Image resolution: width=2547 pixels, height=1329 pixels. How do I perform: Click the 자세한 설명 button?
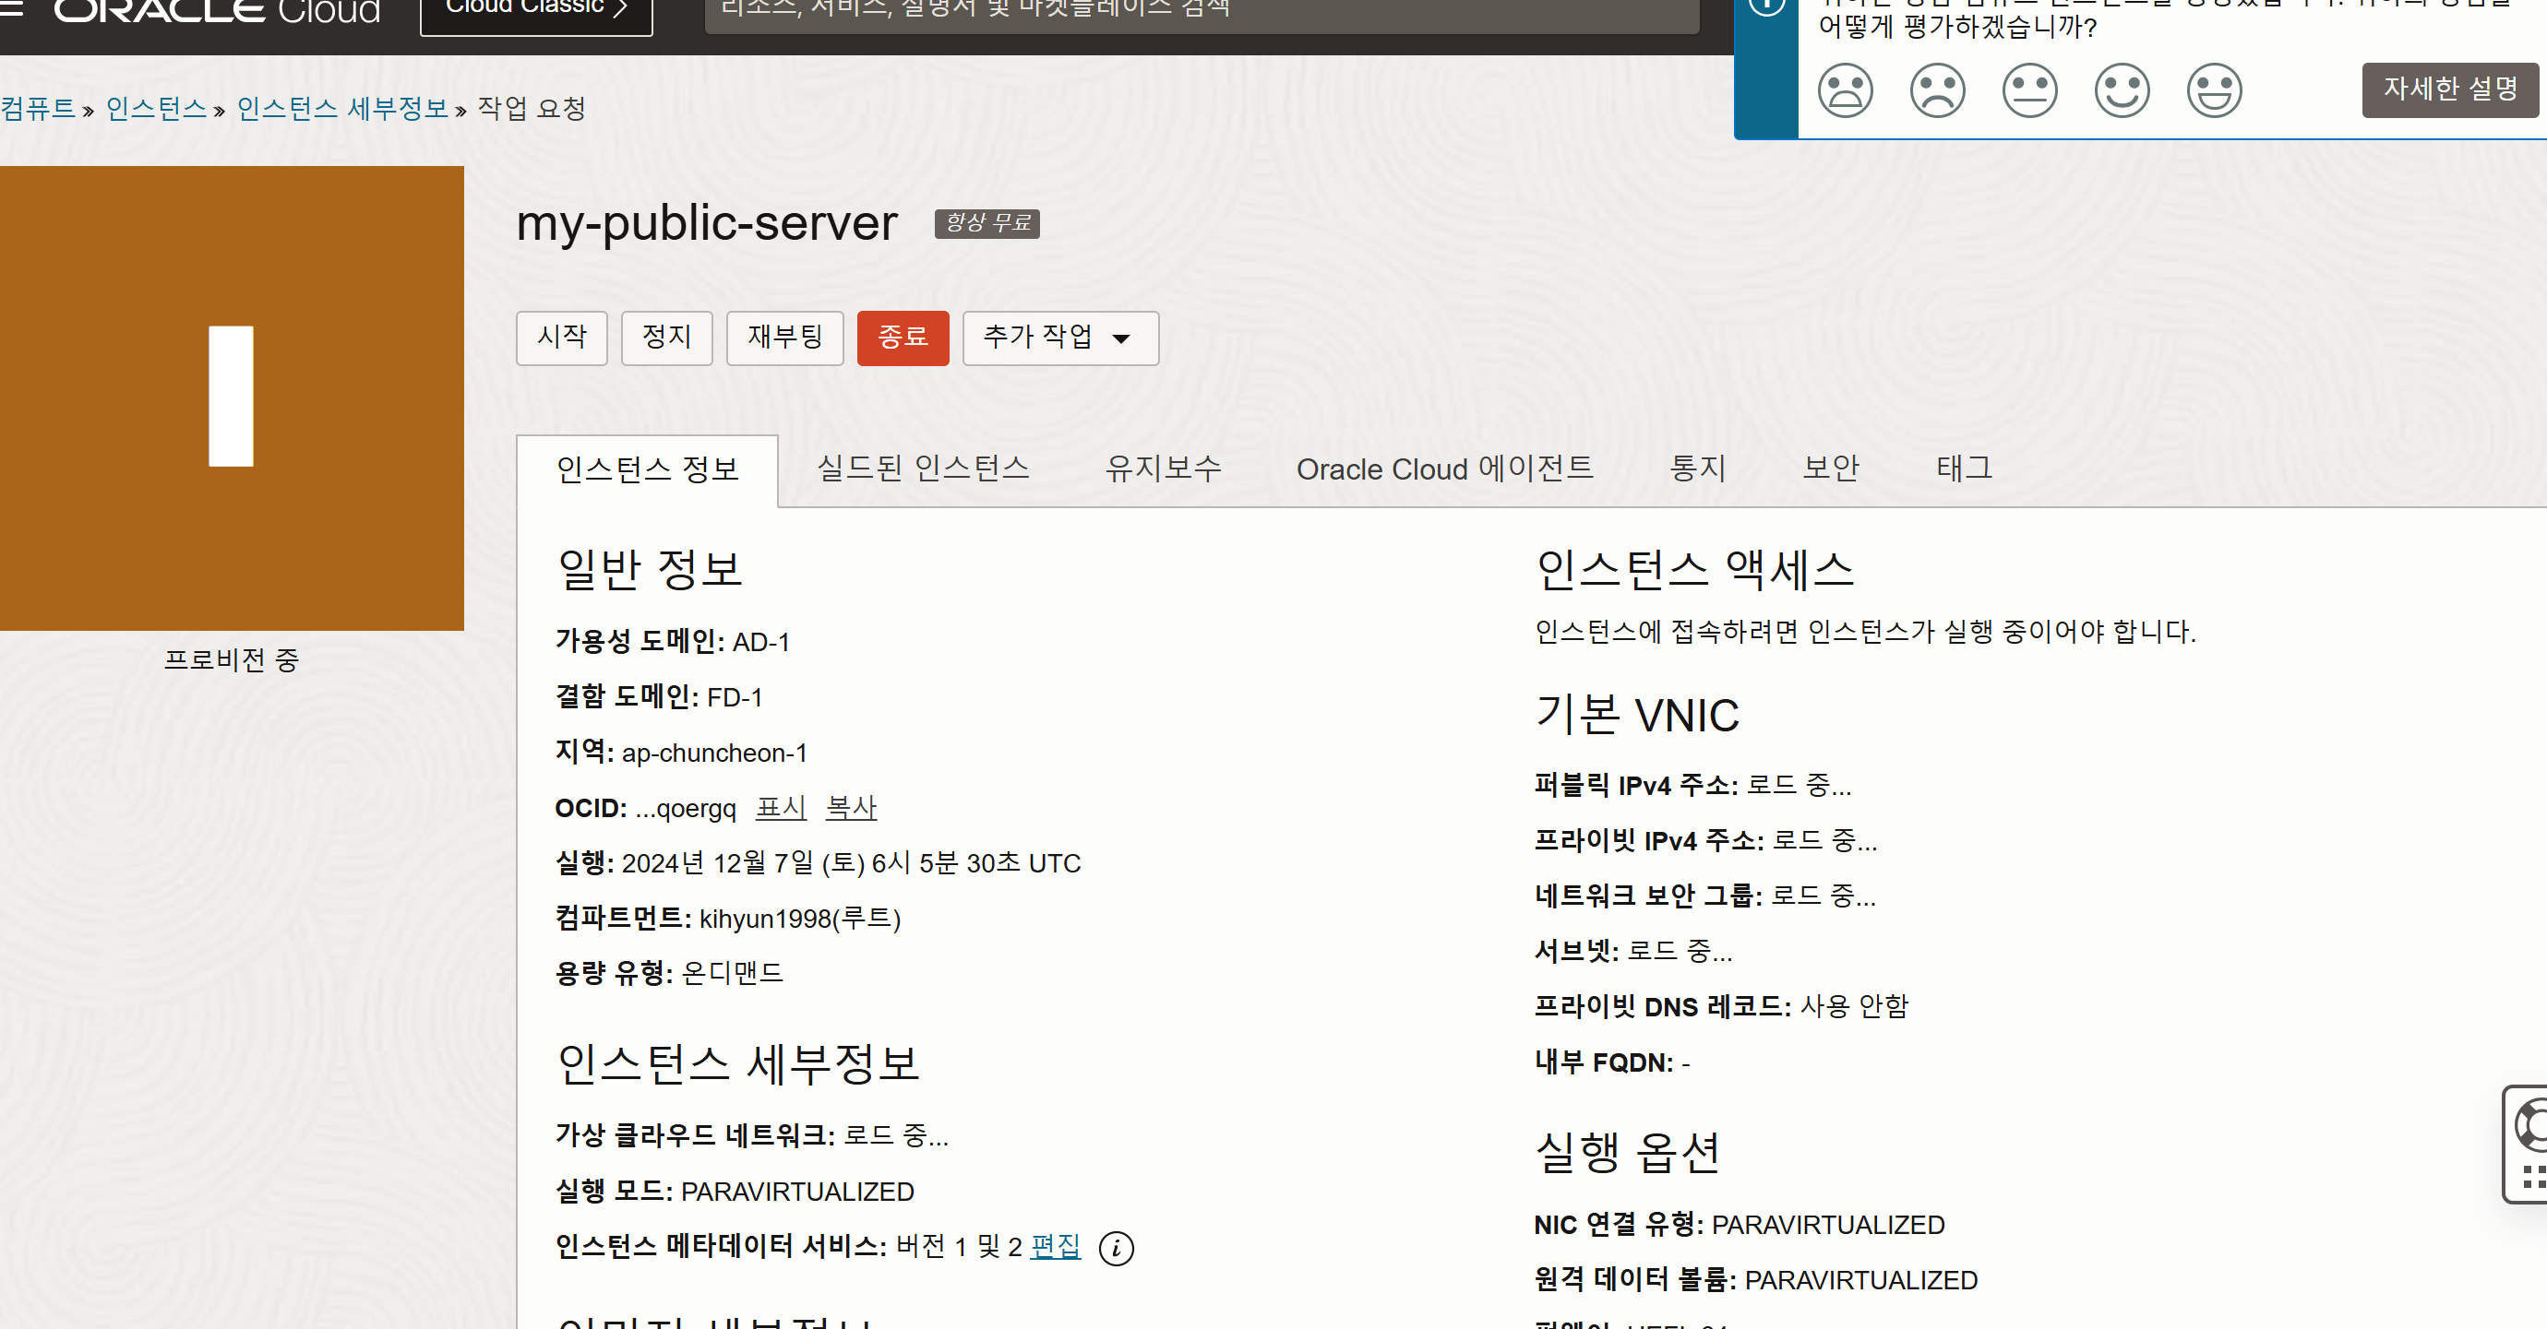pos(2450,89)
